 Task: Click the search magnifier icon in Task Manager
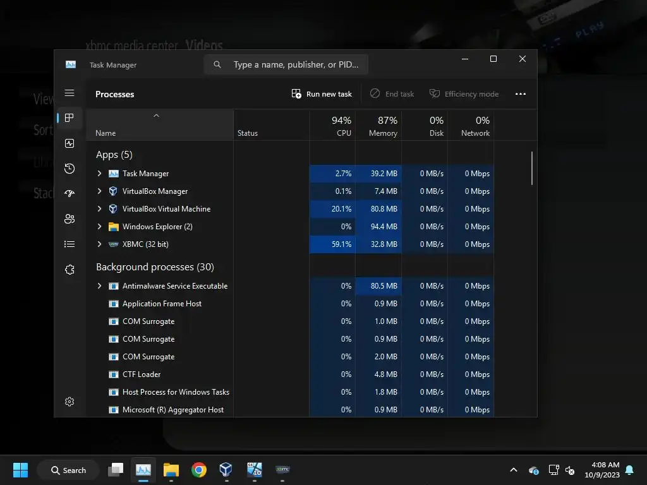click(217, 64)
